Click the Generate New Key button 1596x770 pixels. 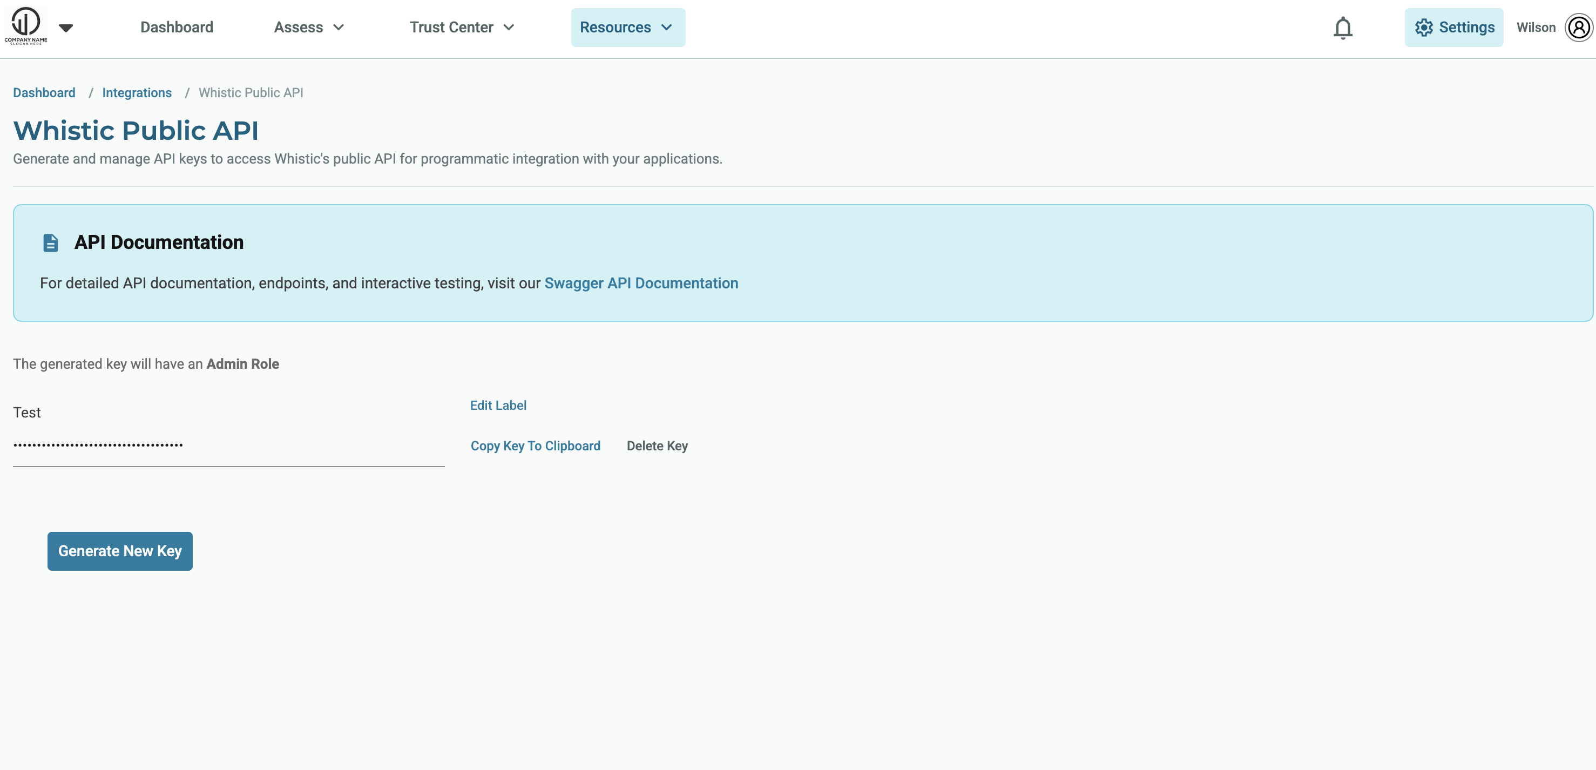pos(119,551)
